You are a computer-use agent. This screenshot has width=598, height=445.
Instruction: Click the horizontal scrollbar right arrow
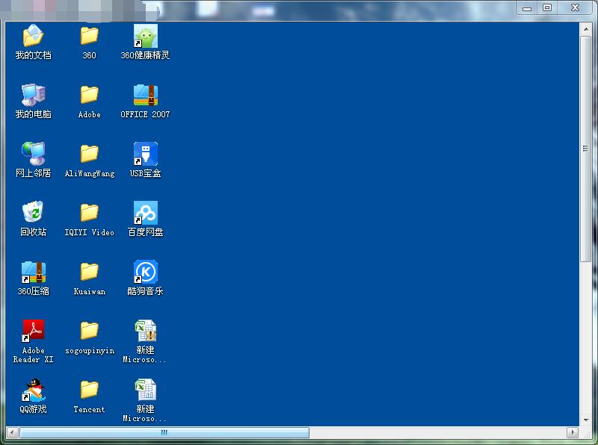tap(573, 432)
